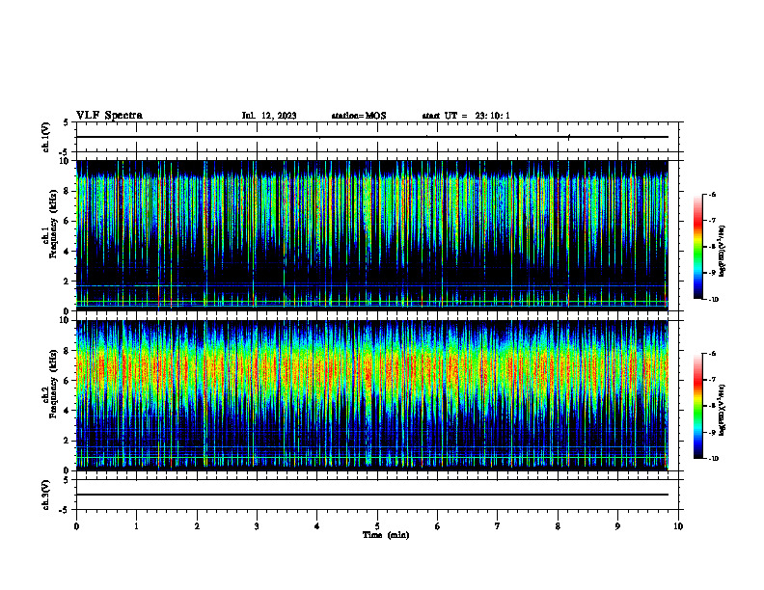The height and width of the screenshot is (590, 764).
Task: Click the "-10" tick on ch.2 color bar
Action: coord(713,459)
